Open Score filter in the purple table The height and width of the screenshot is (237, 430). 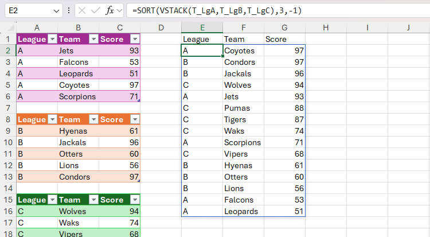pyautogui.click(x=134, y=39)
